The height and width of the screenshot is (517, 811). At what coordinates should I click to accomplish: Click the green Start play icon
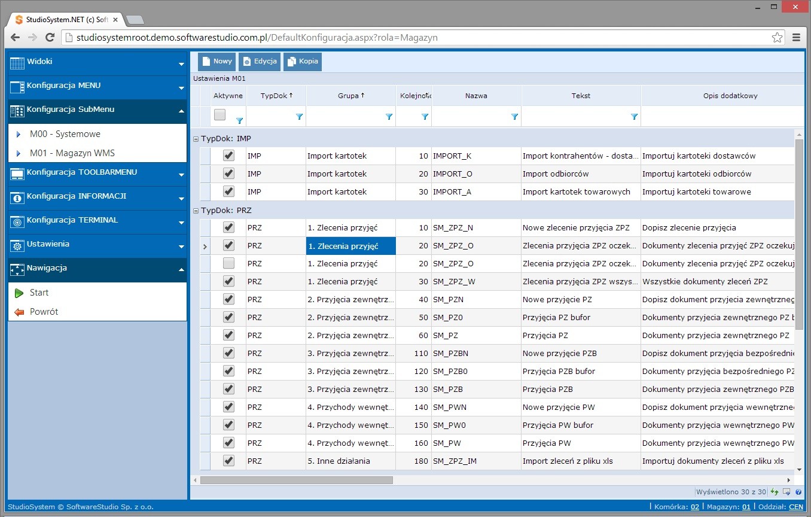(19, 293)
